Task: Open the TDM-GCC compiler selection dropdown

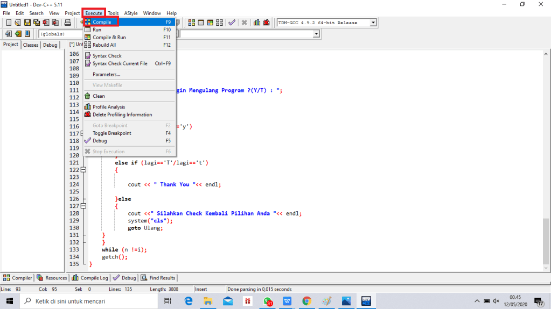Action: tap(373, 23)
